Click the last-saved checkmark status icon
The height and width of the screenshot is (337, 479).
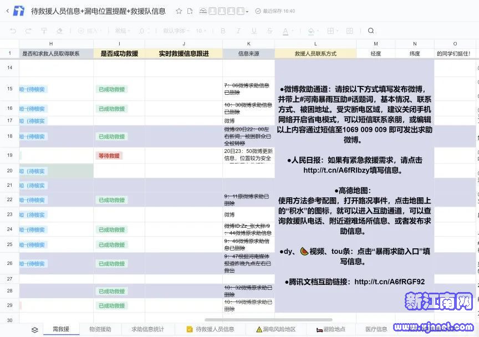pos(258,11)
